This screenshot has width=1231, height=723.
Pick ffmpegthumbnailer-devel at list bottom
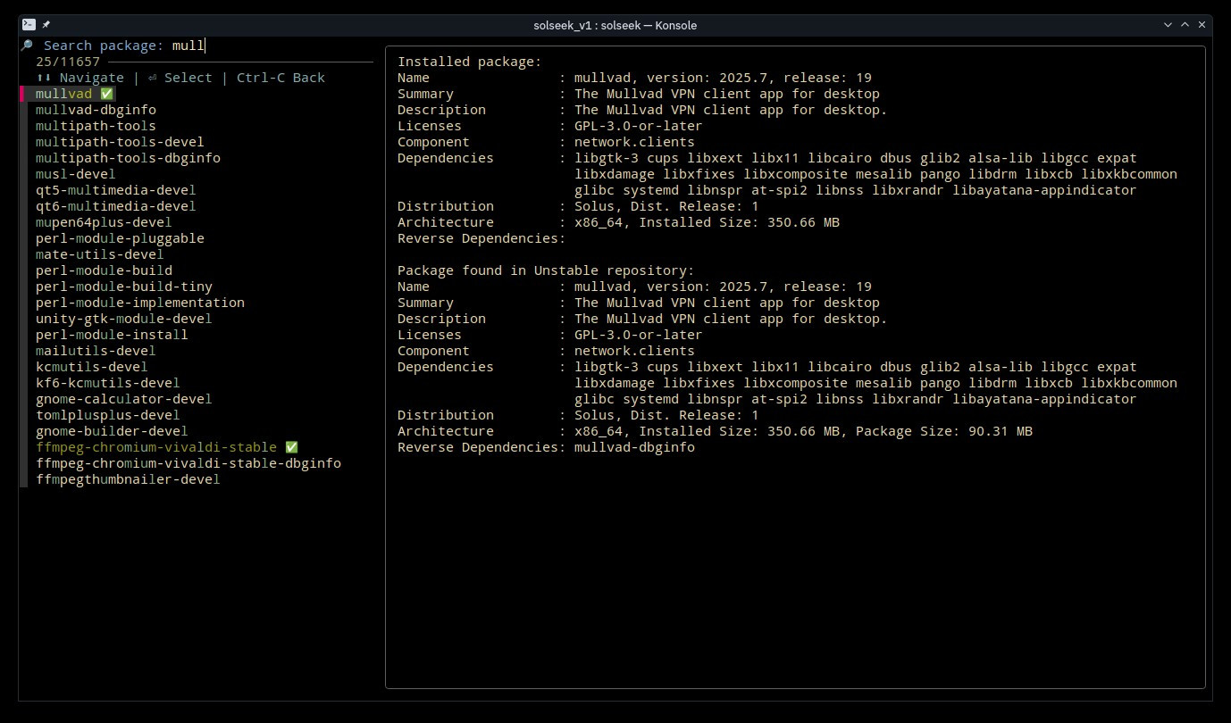click(128, 479)
